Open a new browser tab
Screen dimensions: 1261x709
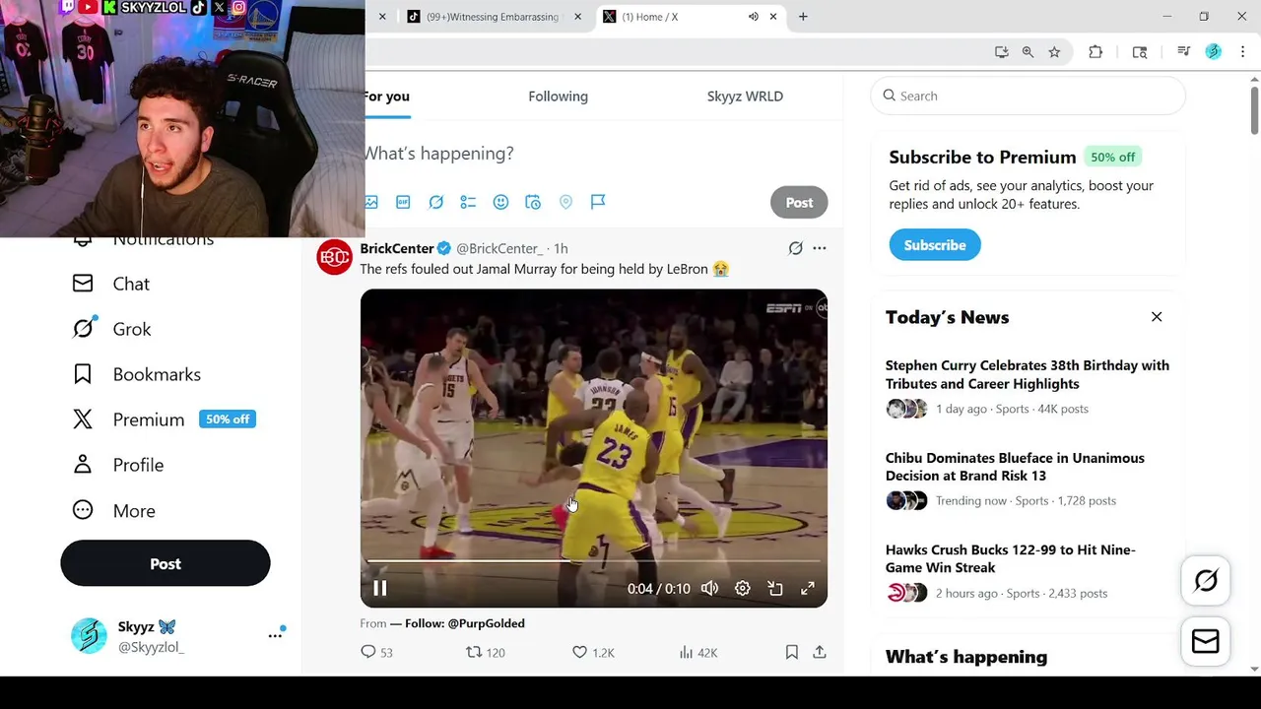(x=803, y=17)
